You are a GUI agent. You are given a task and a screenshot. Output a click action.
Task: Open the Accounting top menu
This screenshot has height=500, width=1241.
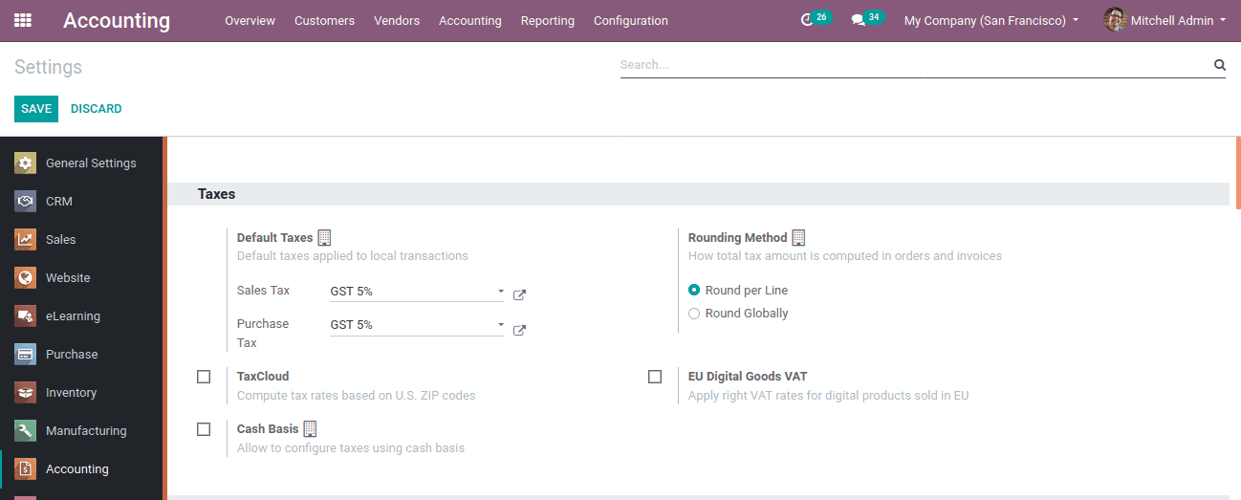tap(470, 20)
